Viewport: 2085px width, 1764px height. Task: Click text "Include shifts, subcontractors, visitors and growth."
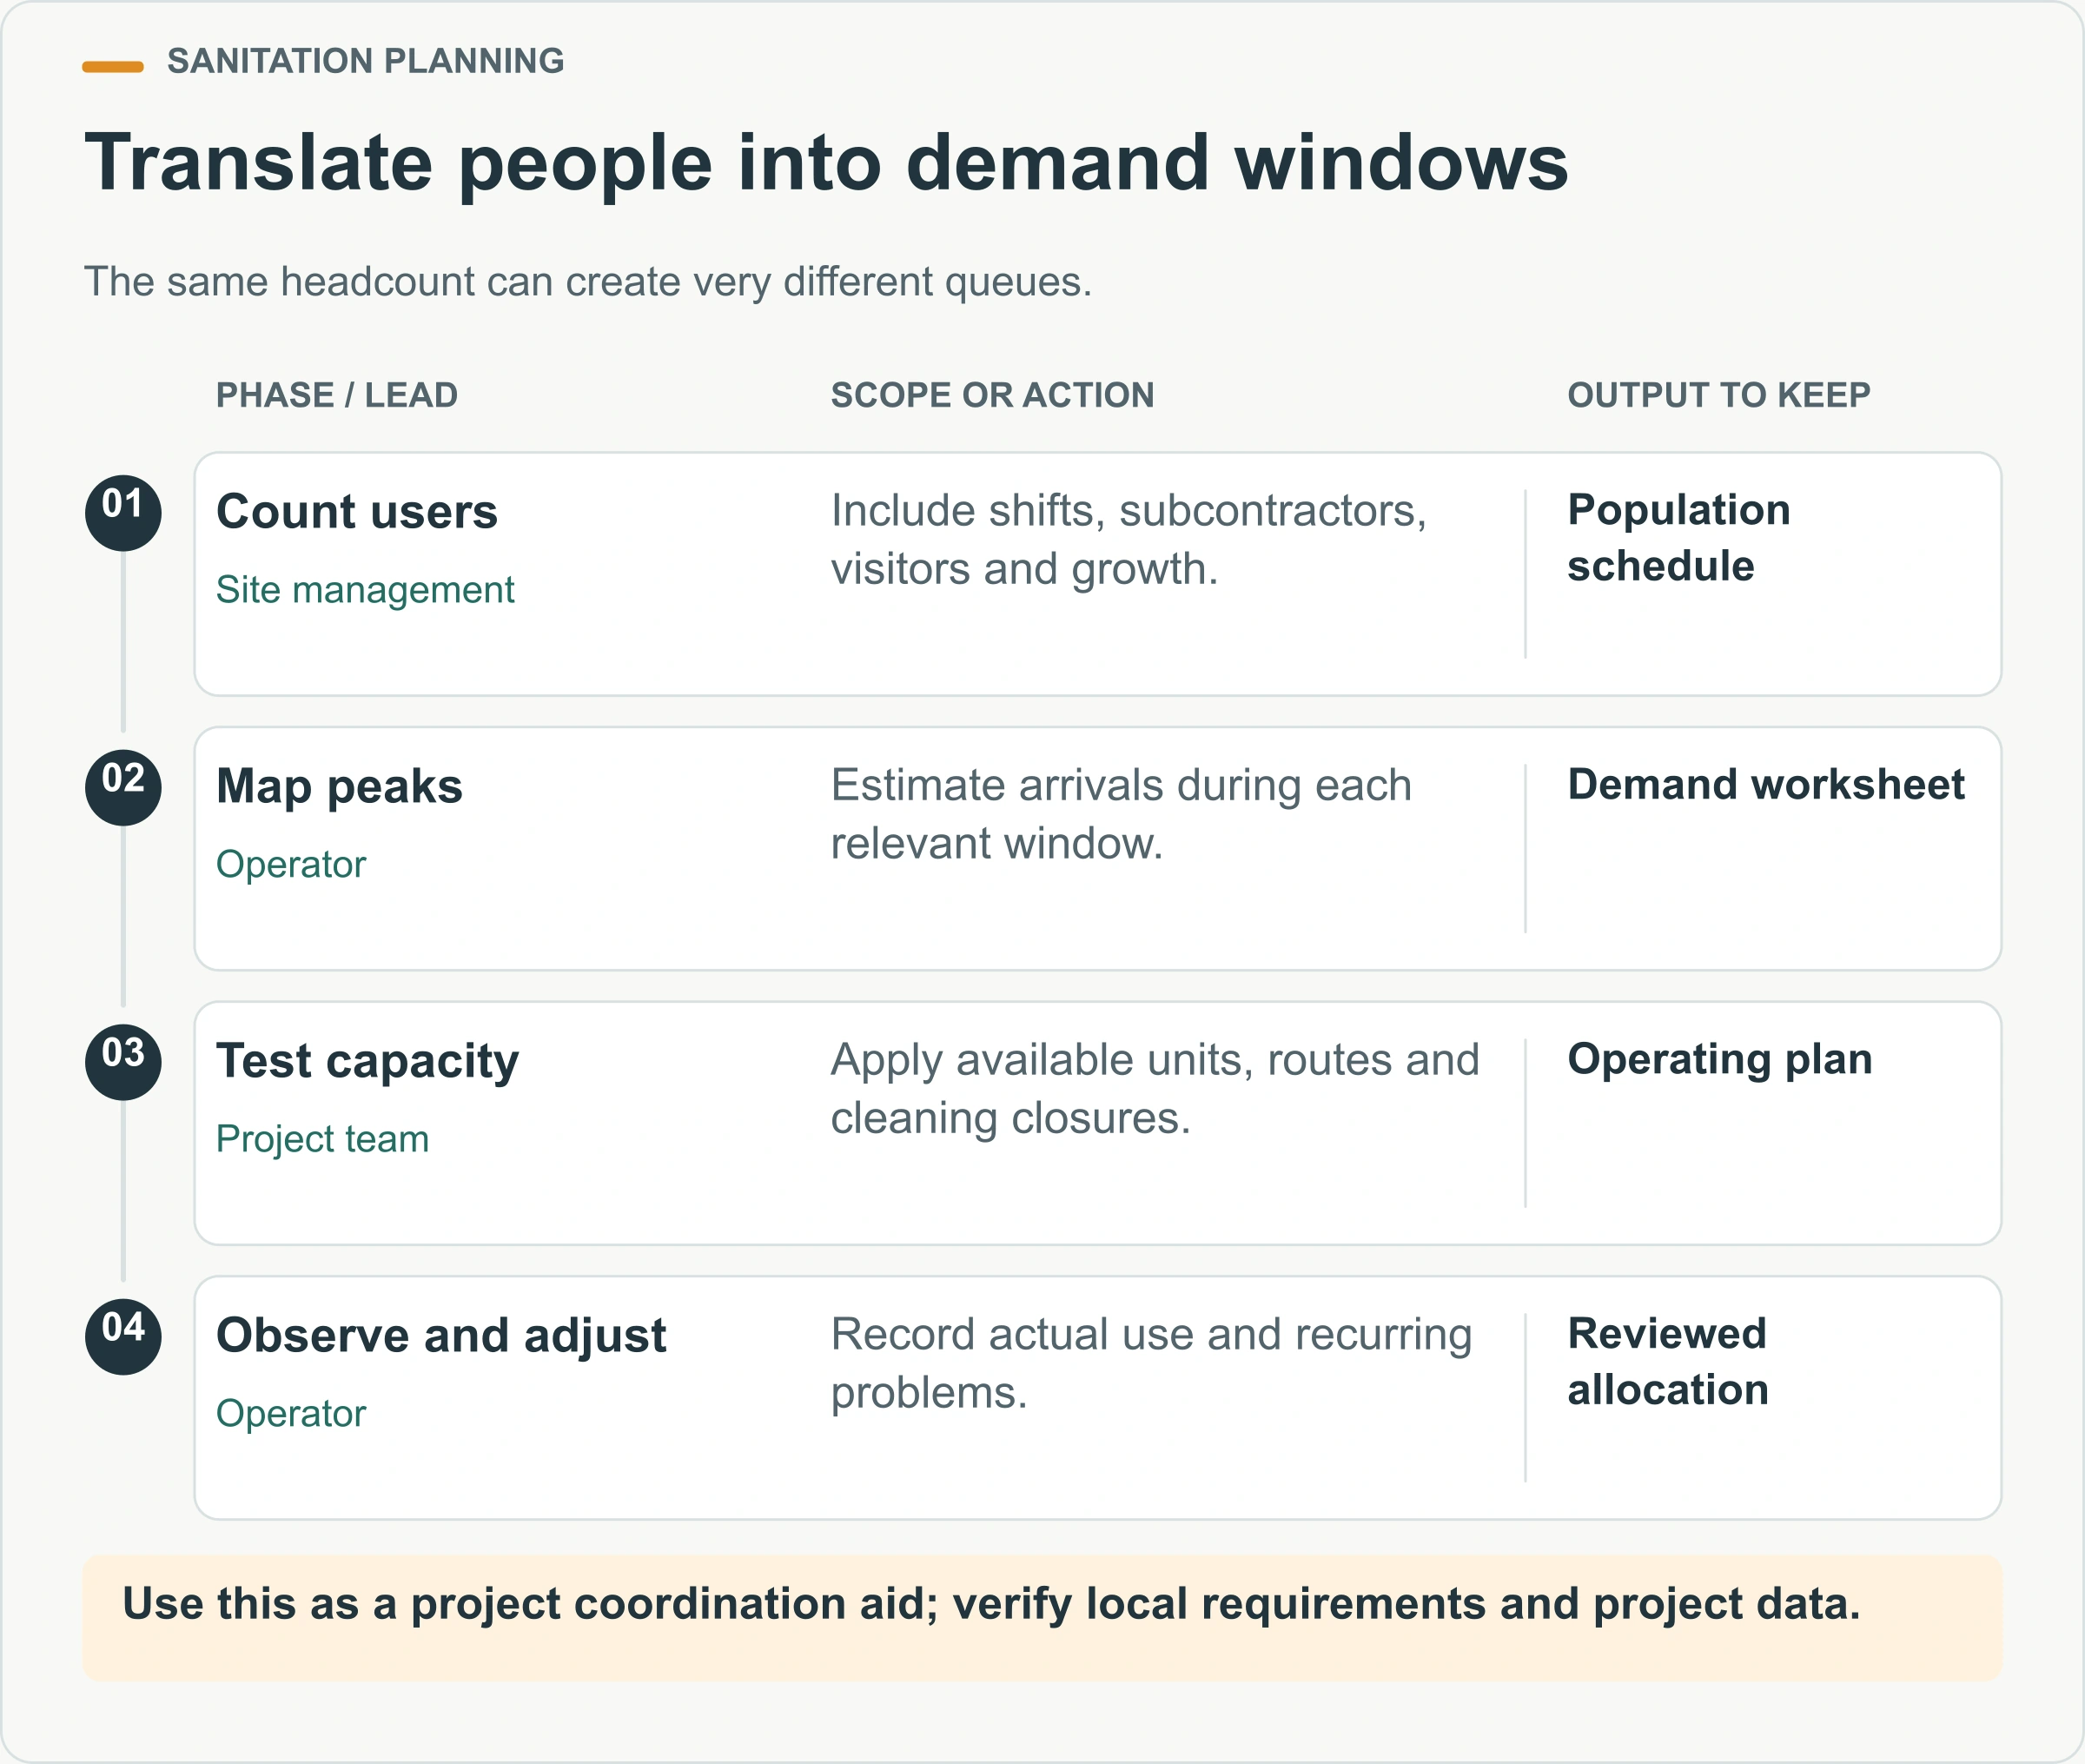[x=1129, y=540]
